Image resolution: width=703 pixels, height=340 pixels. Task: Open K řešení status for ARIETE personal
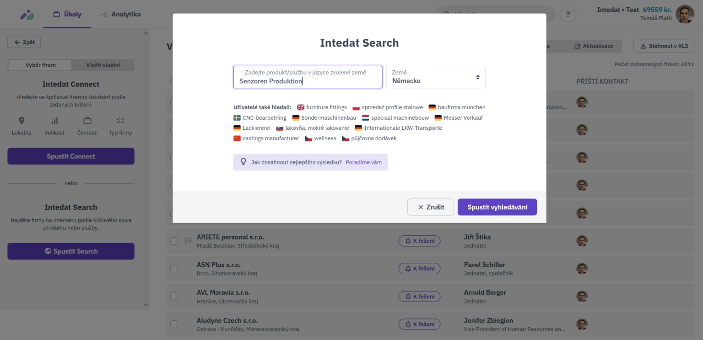point(419,241)
